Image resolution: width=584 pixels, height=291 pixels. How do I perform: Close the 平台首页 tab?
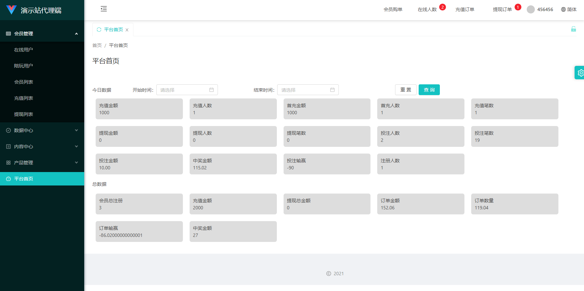(x=127, y=30)
